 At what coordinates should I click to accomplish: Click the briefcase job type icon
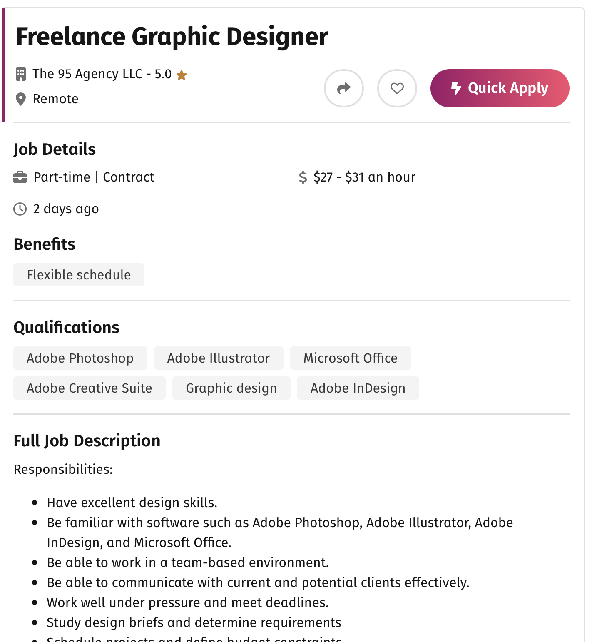(20, 177)
